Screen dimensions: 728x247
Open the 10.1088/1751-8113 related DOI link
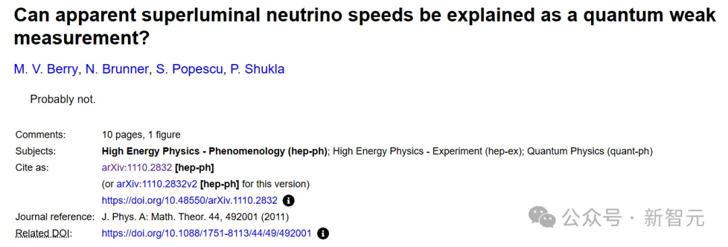pyautogui.click(x=207, y=234)
